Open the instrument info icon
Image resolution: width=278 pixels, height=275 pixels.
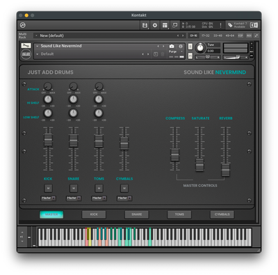(181, 46)
